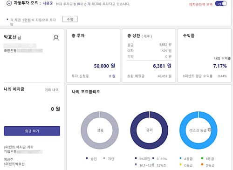This screenshot has width=233, height=170.
Task: Click the risk grade help question-mark icon
Action: pos(209,129)
